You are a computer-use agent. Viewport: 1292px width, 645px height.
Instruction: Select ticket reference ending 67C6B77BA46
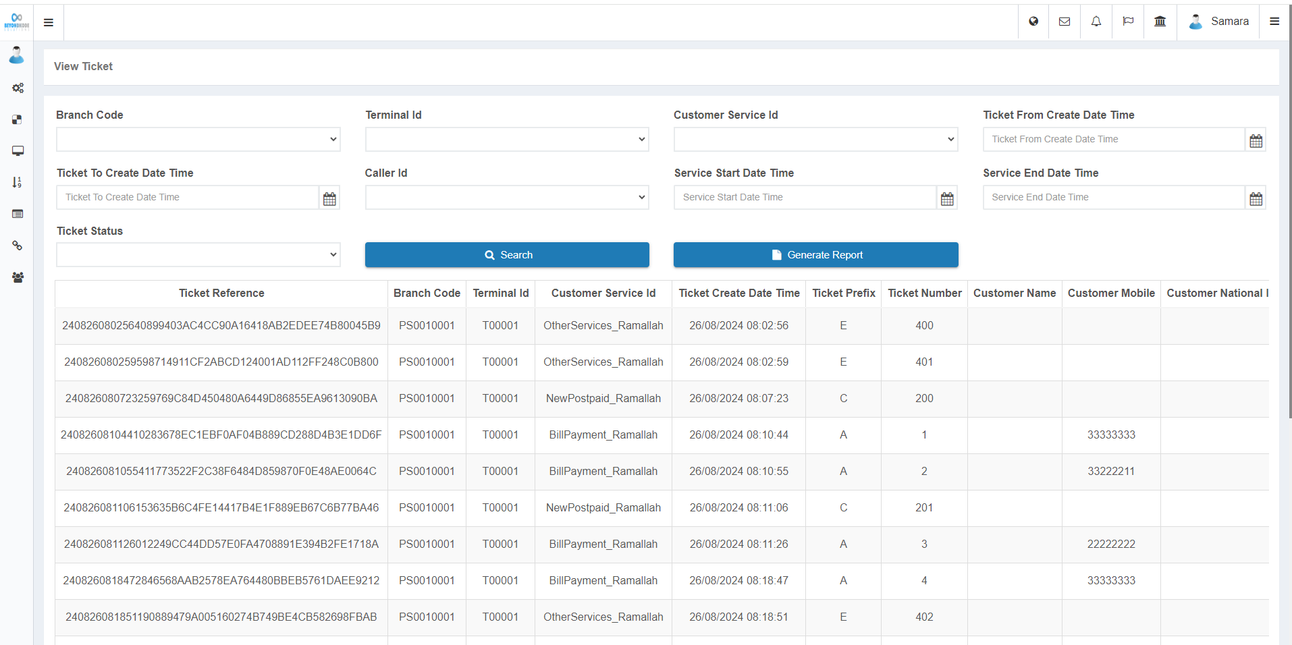[x=221, y=508]
